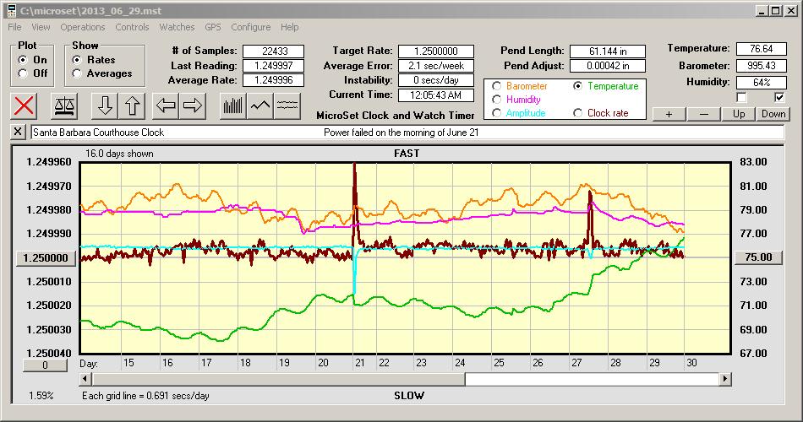Open the Help menu

pos(289,27)
